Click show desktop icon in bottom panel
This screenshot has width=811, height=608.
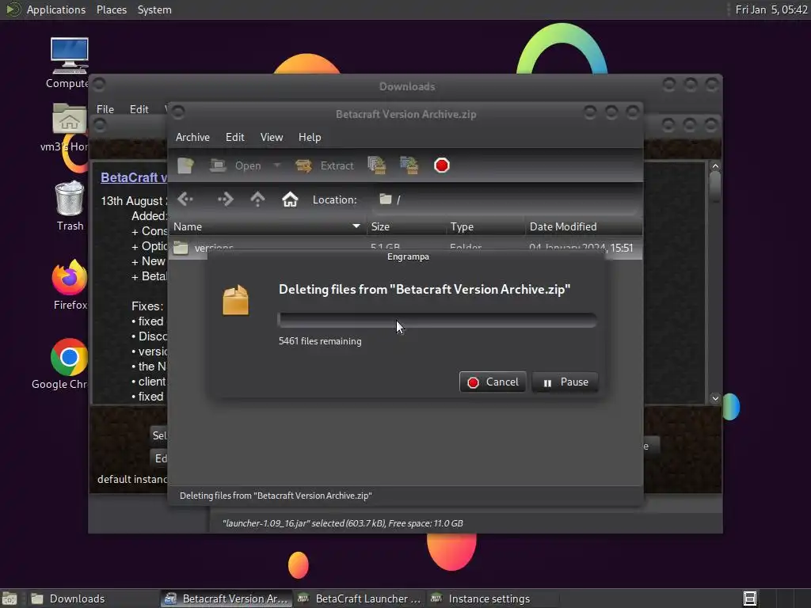(10, 599)
